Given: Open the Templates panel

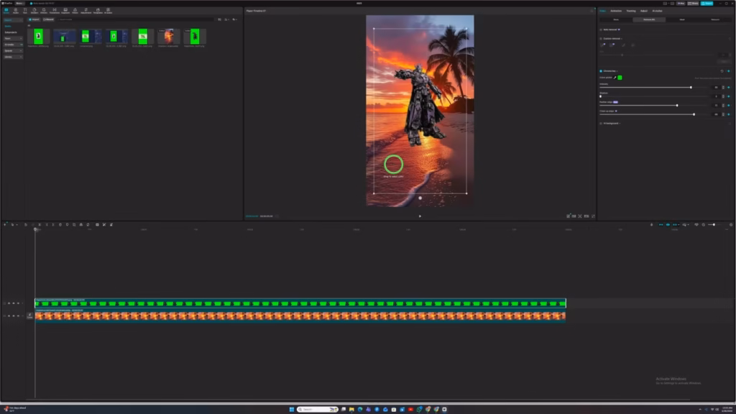Looking at the screenshot, I should pyautogui.click(x=98, y=11).
